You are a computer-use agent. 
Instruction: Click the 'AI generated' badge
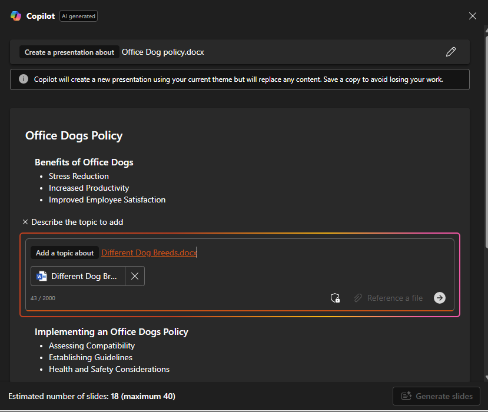79,16
